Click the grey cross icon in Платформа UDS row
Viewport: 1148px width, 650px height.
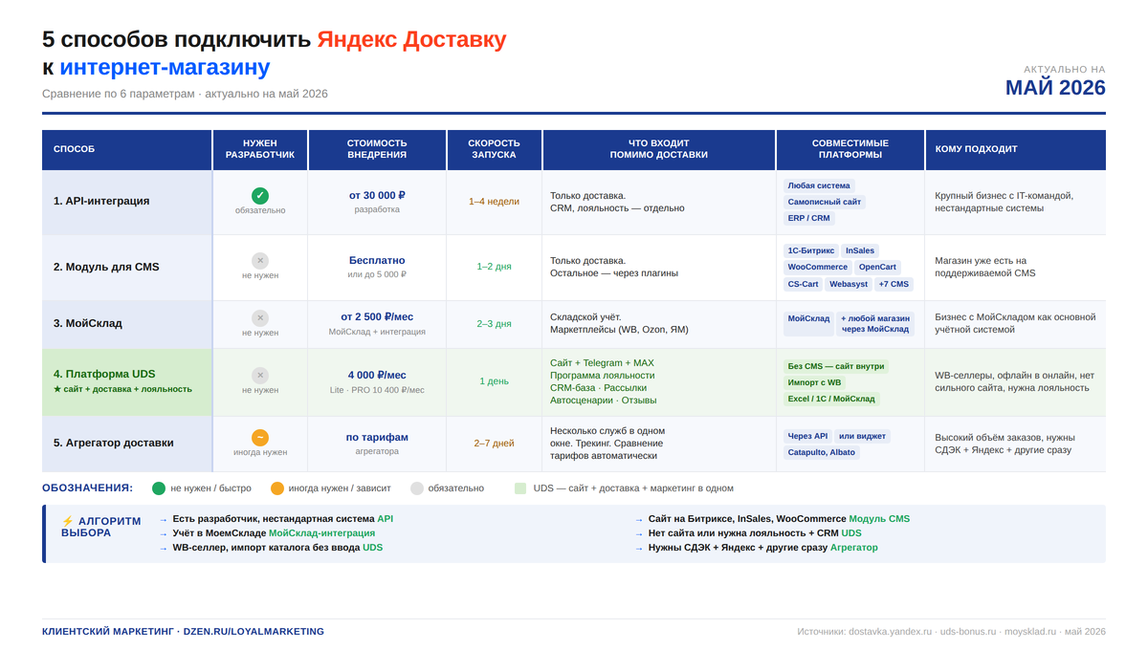point(260,375)
